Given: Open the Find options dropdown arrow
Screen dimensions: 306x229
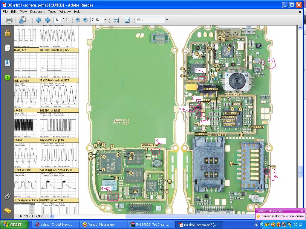Looking at the screenshot, I should pyautogui.click(x=167, y=20).
